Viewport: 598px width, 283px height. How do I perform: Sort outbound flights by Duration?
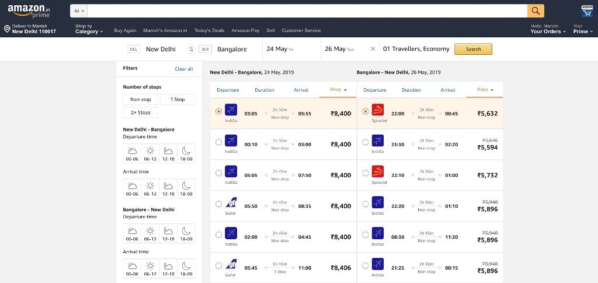265,90
